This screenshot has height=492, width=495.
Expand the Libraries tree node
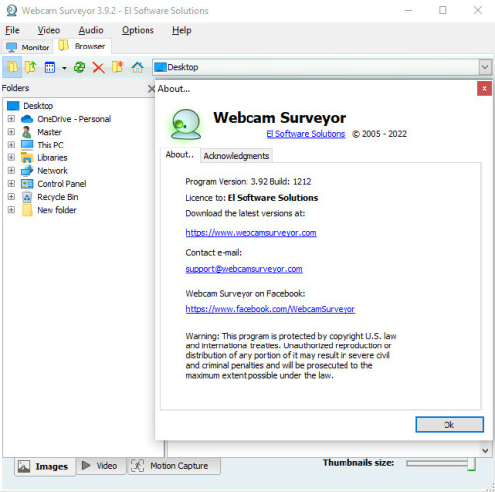(x=11, y=157)
